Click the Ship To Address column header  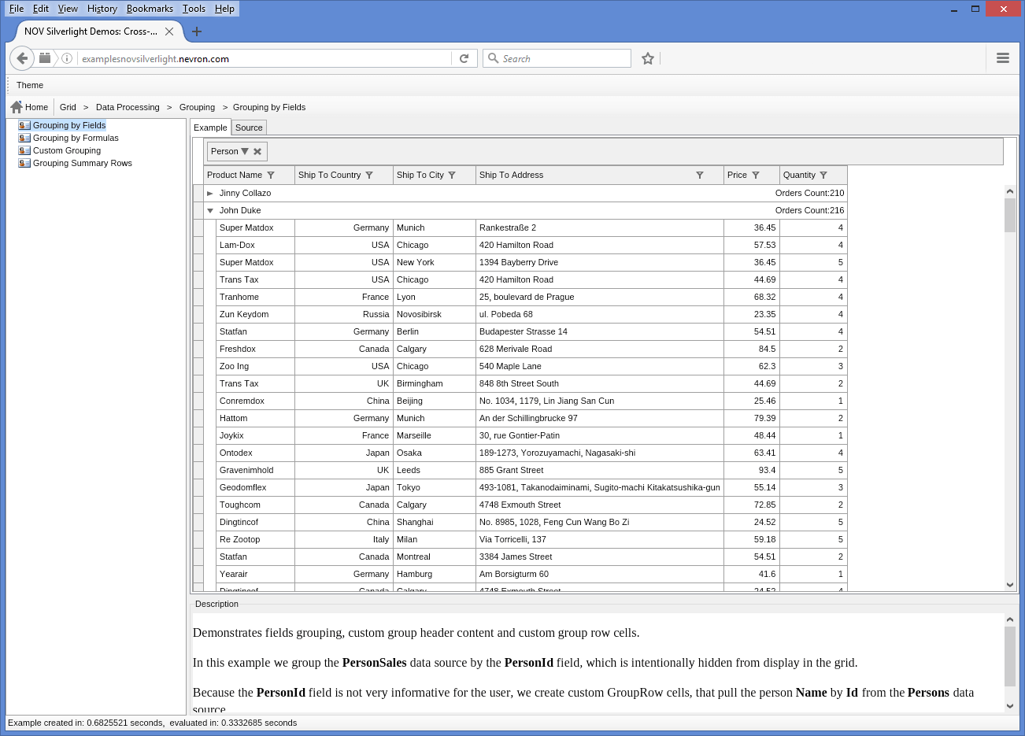click(x=600, y=175)
